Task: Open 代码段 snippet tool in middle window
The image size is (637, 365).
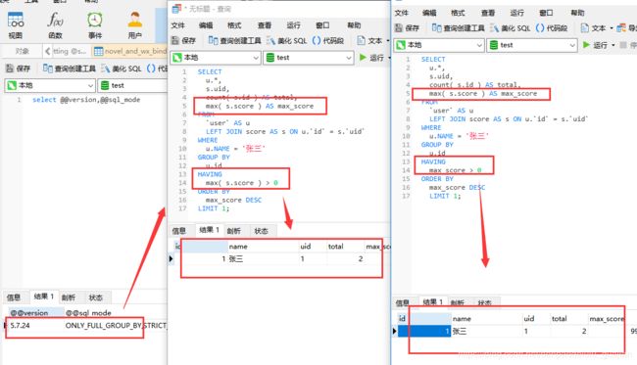Action: (328, 40)
